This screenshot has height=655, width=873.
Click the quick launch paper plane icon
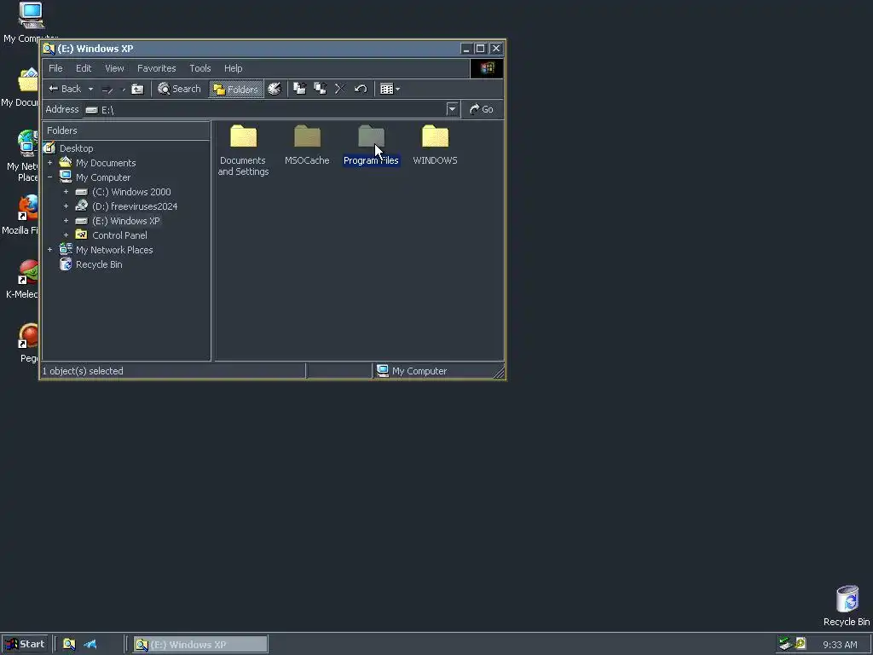tap(90, 645)
